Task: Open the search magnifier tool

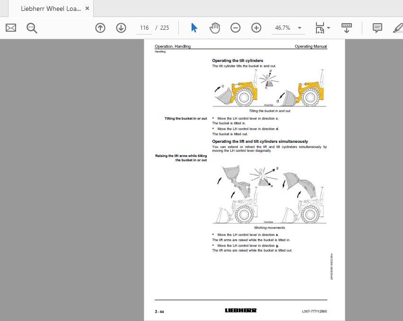Action: tap(31, 28)
